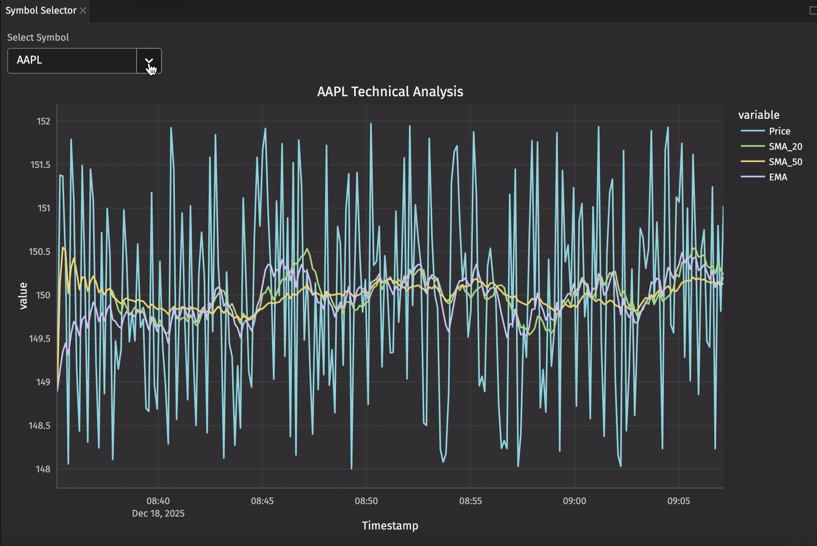The height and width of the screenshot is (546, 817).
Task: Select the Symbol Selector tab
Action: coord(41,10)
